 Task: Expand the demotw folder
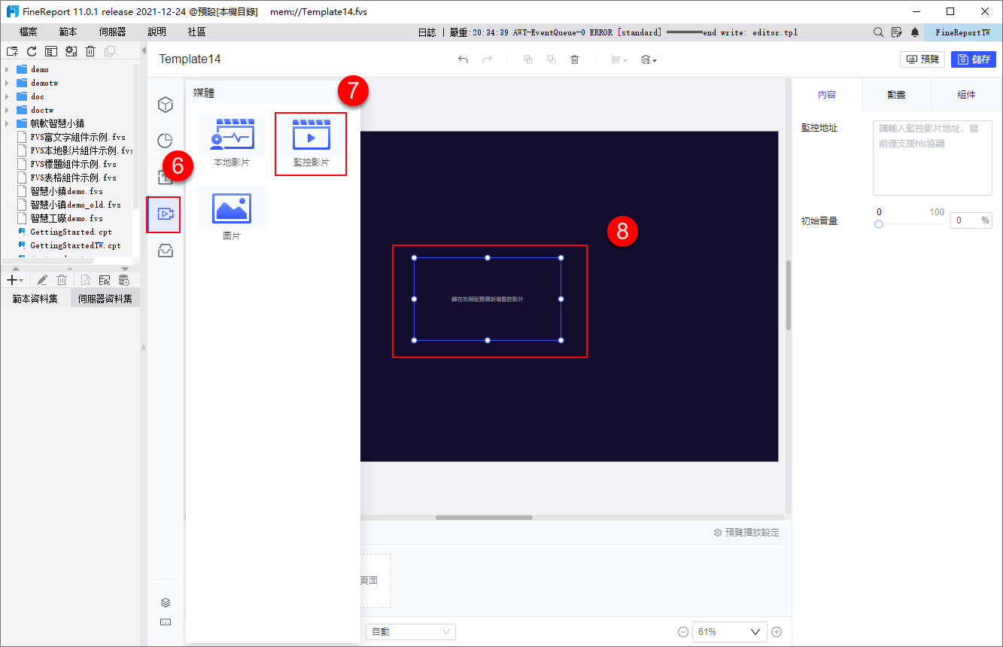coord(7,83)
